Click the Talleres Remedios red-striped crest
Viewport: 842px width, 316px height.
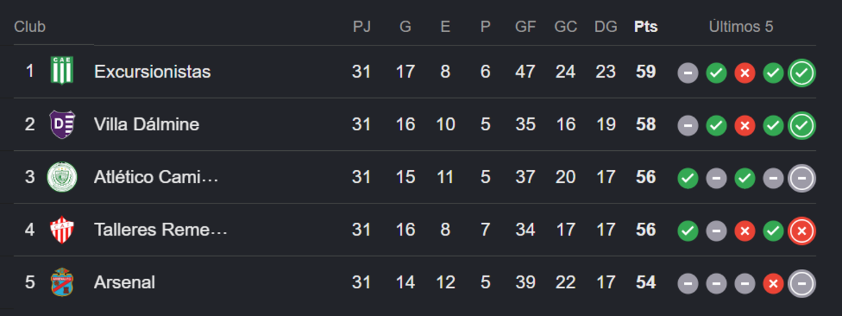click(62, 229)
